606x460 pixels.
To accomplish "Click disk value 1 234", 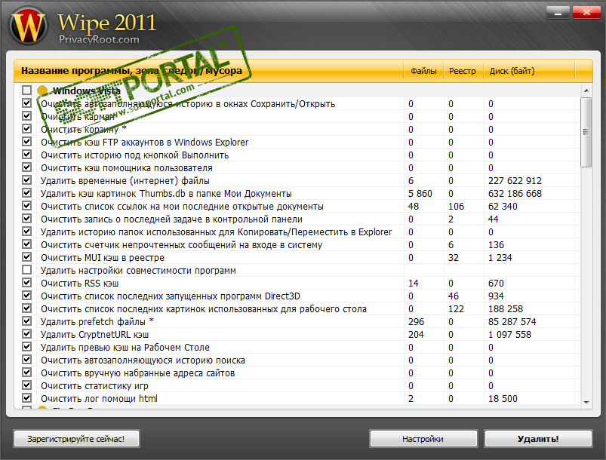I will (500, 258).
